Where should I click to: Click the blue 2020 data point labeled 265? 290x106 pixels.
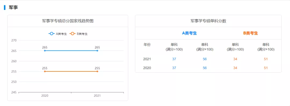click(x=45, y=51)
